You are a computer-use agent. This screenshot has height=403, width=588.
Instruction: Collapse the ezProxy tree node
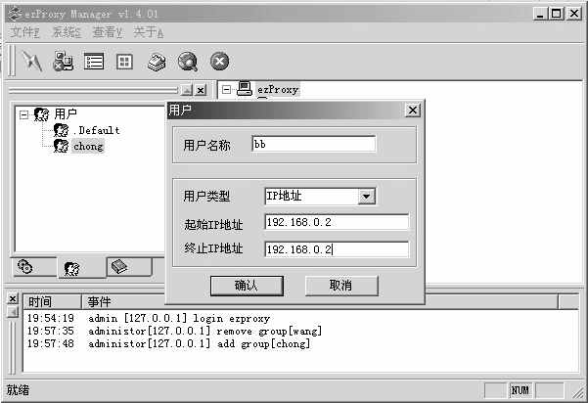point(226,90)
